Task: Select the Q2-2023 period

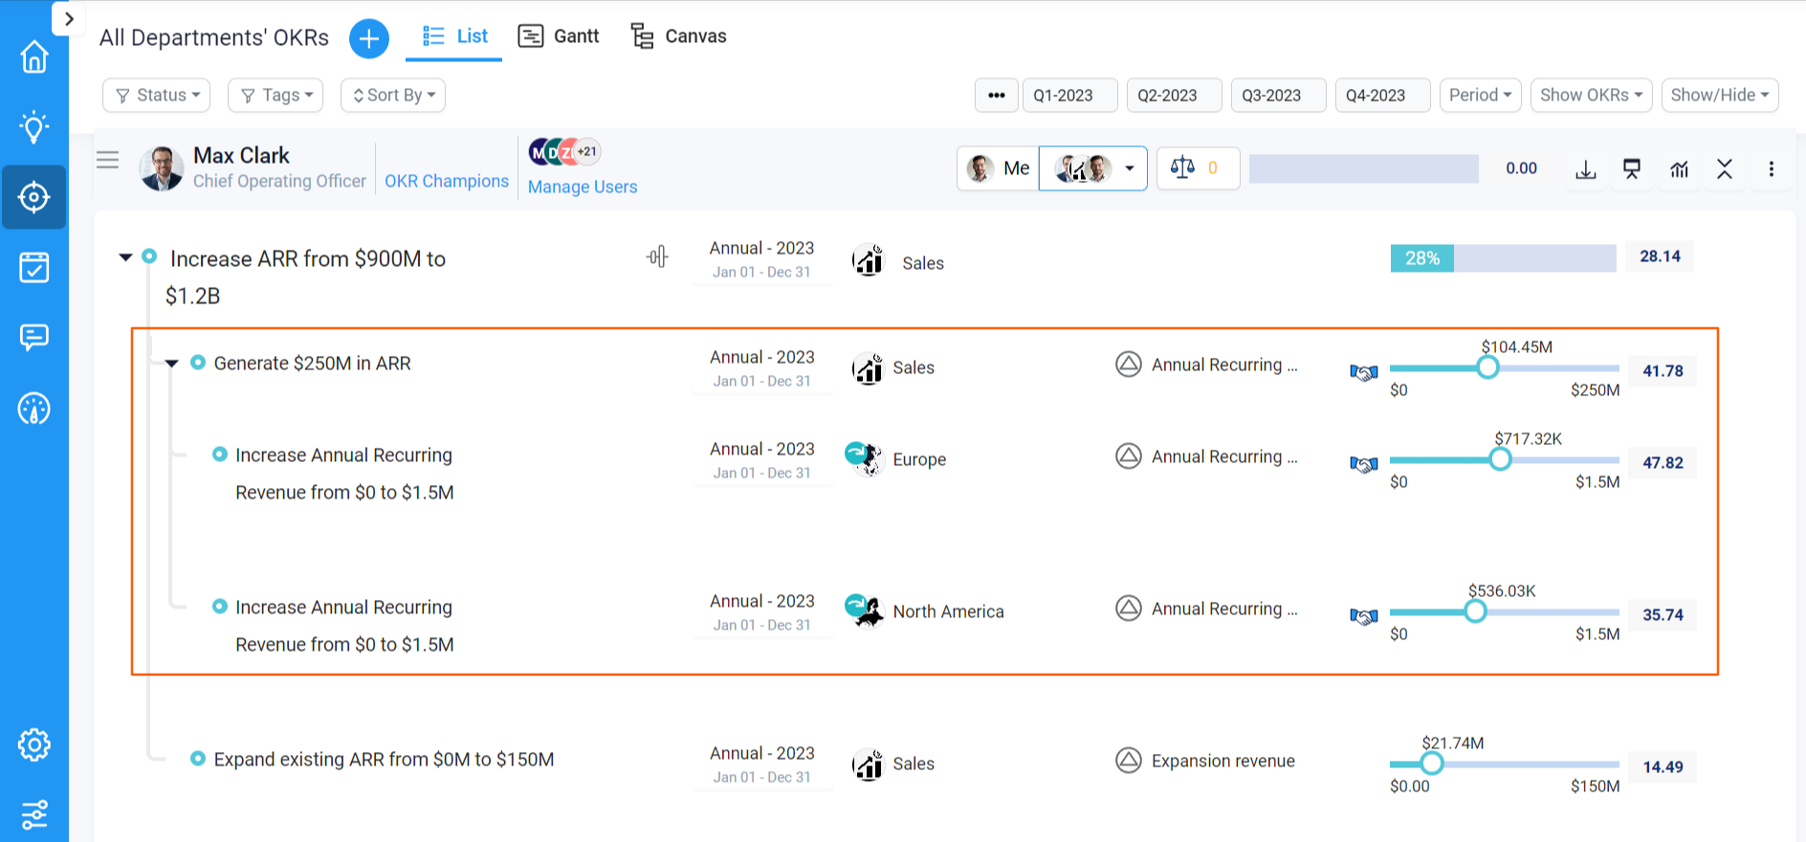Action: [1175, 95]
